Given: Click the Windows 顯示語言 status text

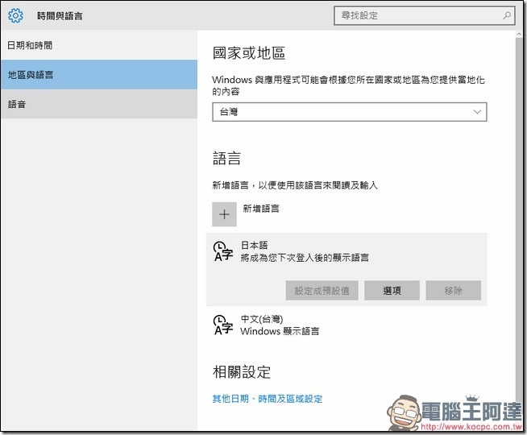Looking at the screenshot, I should coord(280,331).
